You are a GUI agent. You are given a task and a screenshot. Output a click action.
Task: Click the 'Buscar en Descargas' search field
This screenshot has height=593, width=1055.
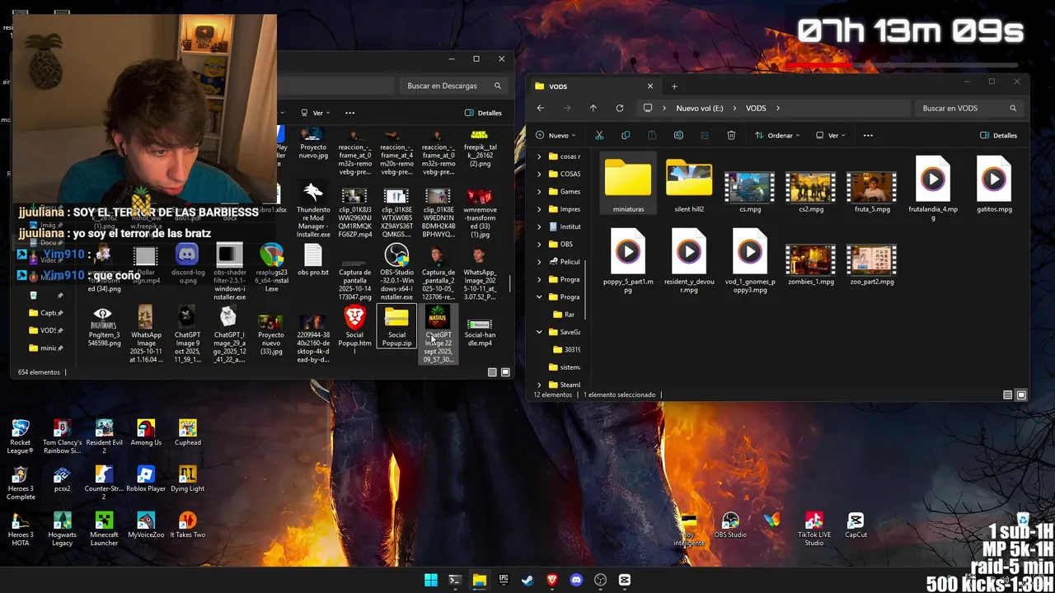click(453, 86)
